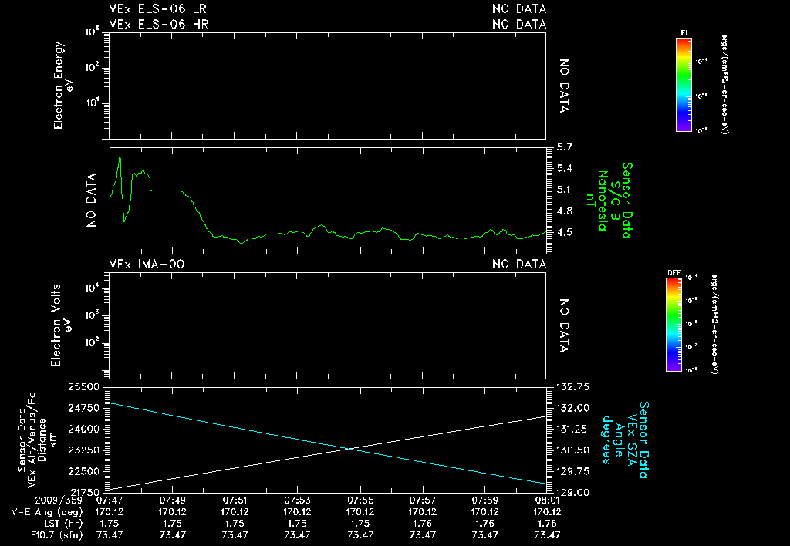
Task: Click the EI color scale bar
Action: click(x=684, y=85)
